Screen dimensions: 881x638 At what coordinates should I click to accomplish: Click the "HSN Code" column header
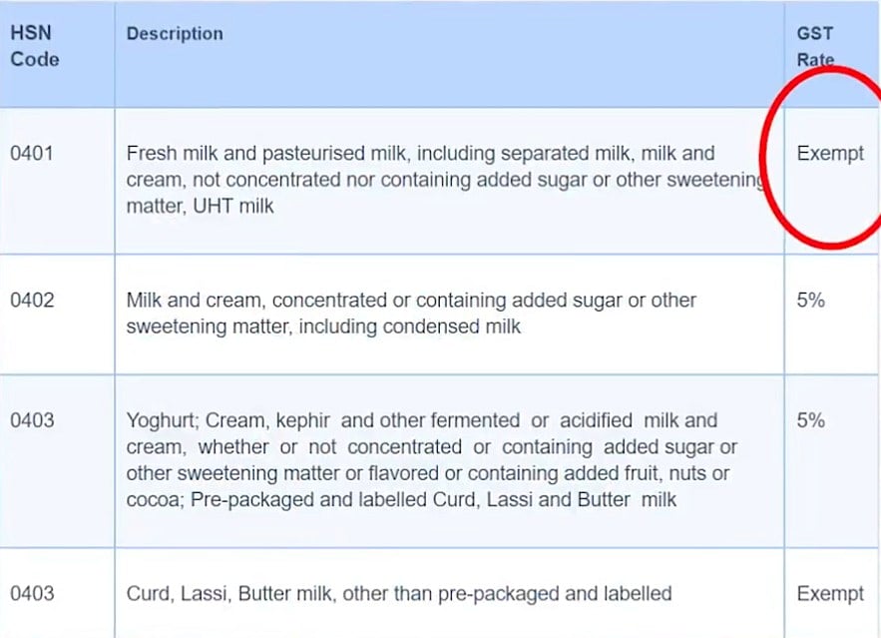click(35, 46)
